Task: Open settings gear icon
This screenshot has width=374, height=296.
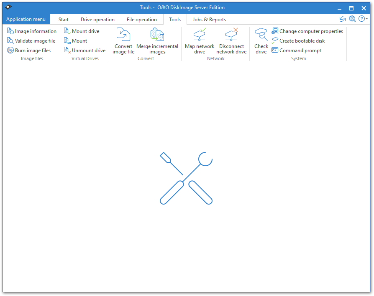Action: [x=352, y=19]
